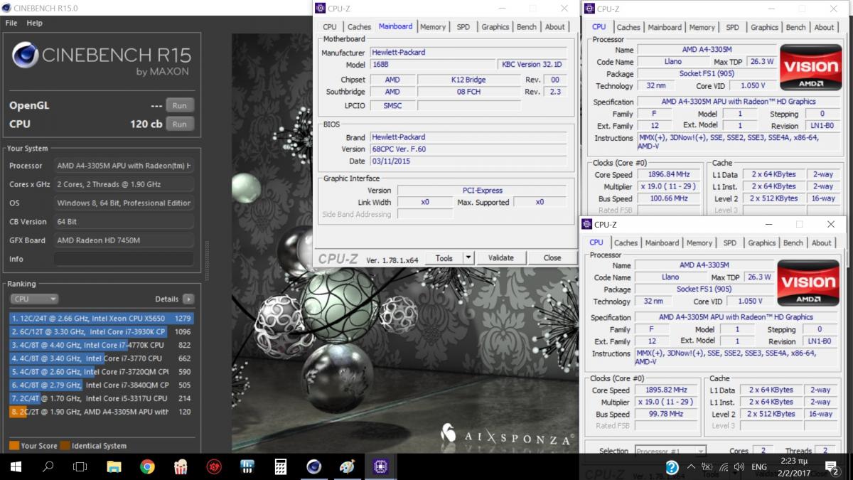Open Graphics tab in Mainboard CPU-Z window
Viewport: 853px width, 480px height.
click(x=495, y=27)
